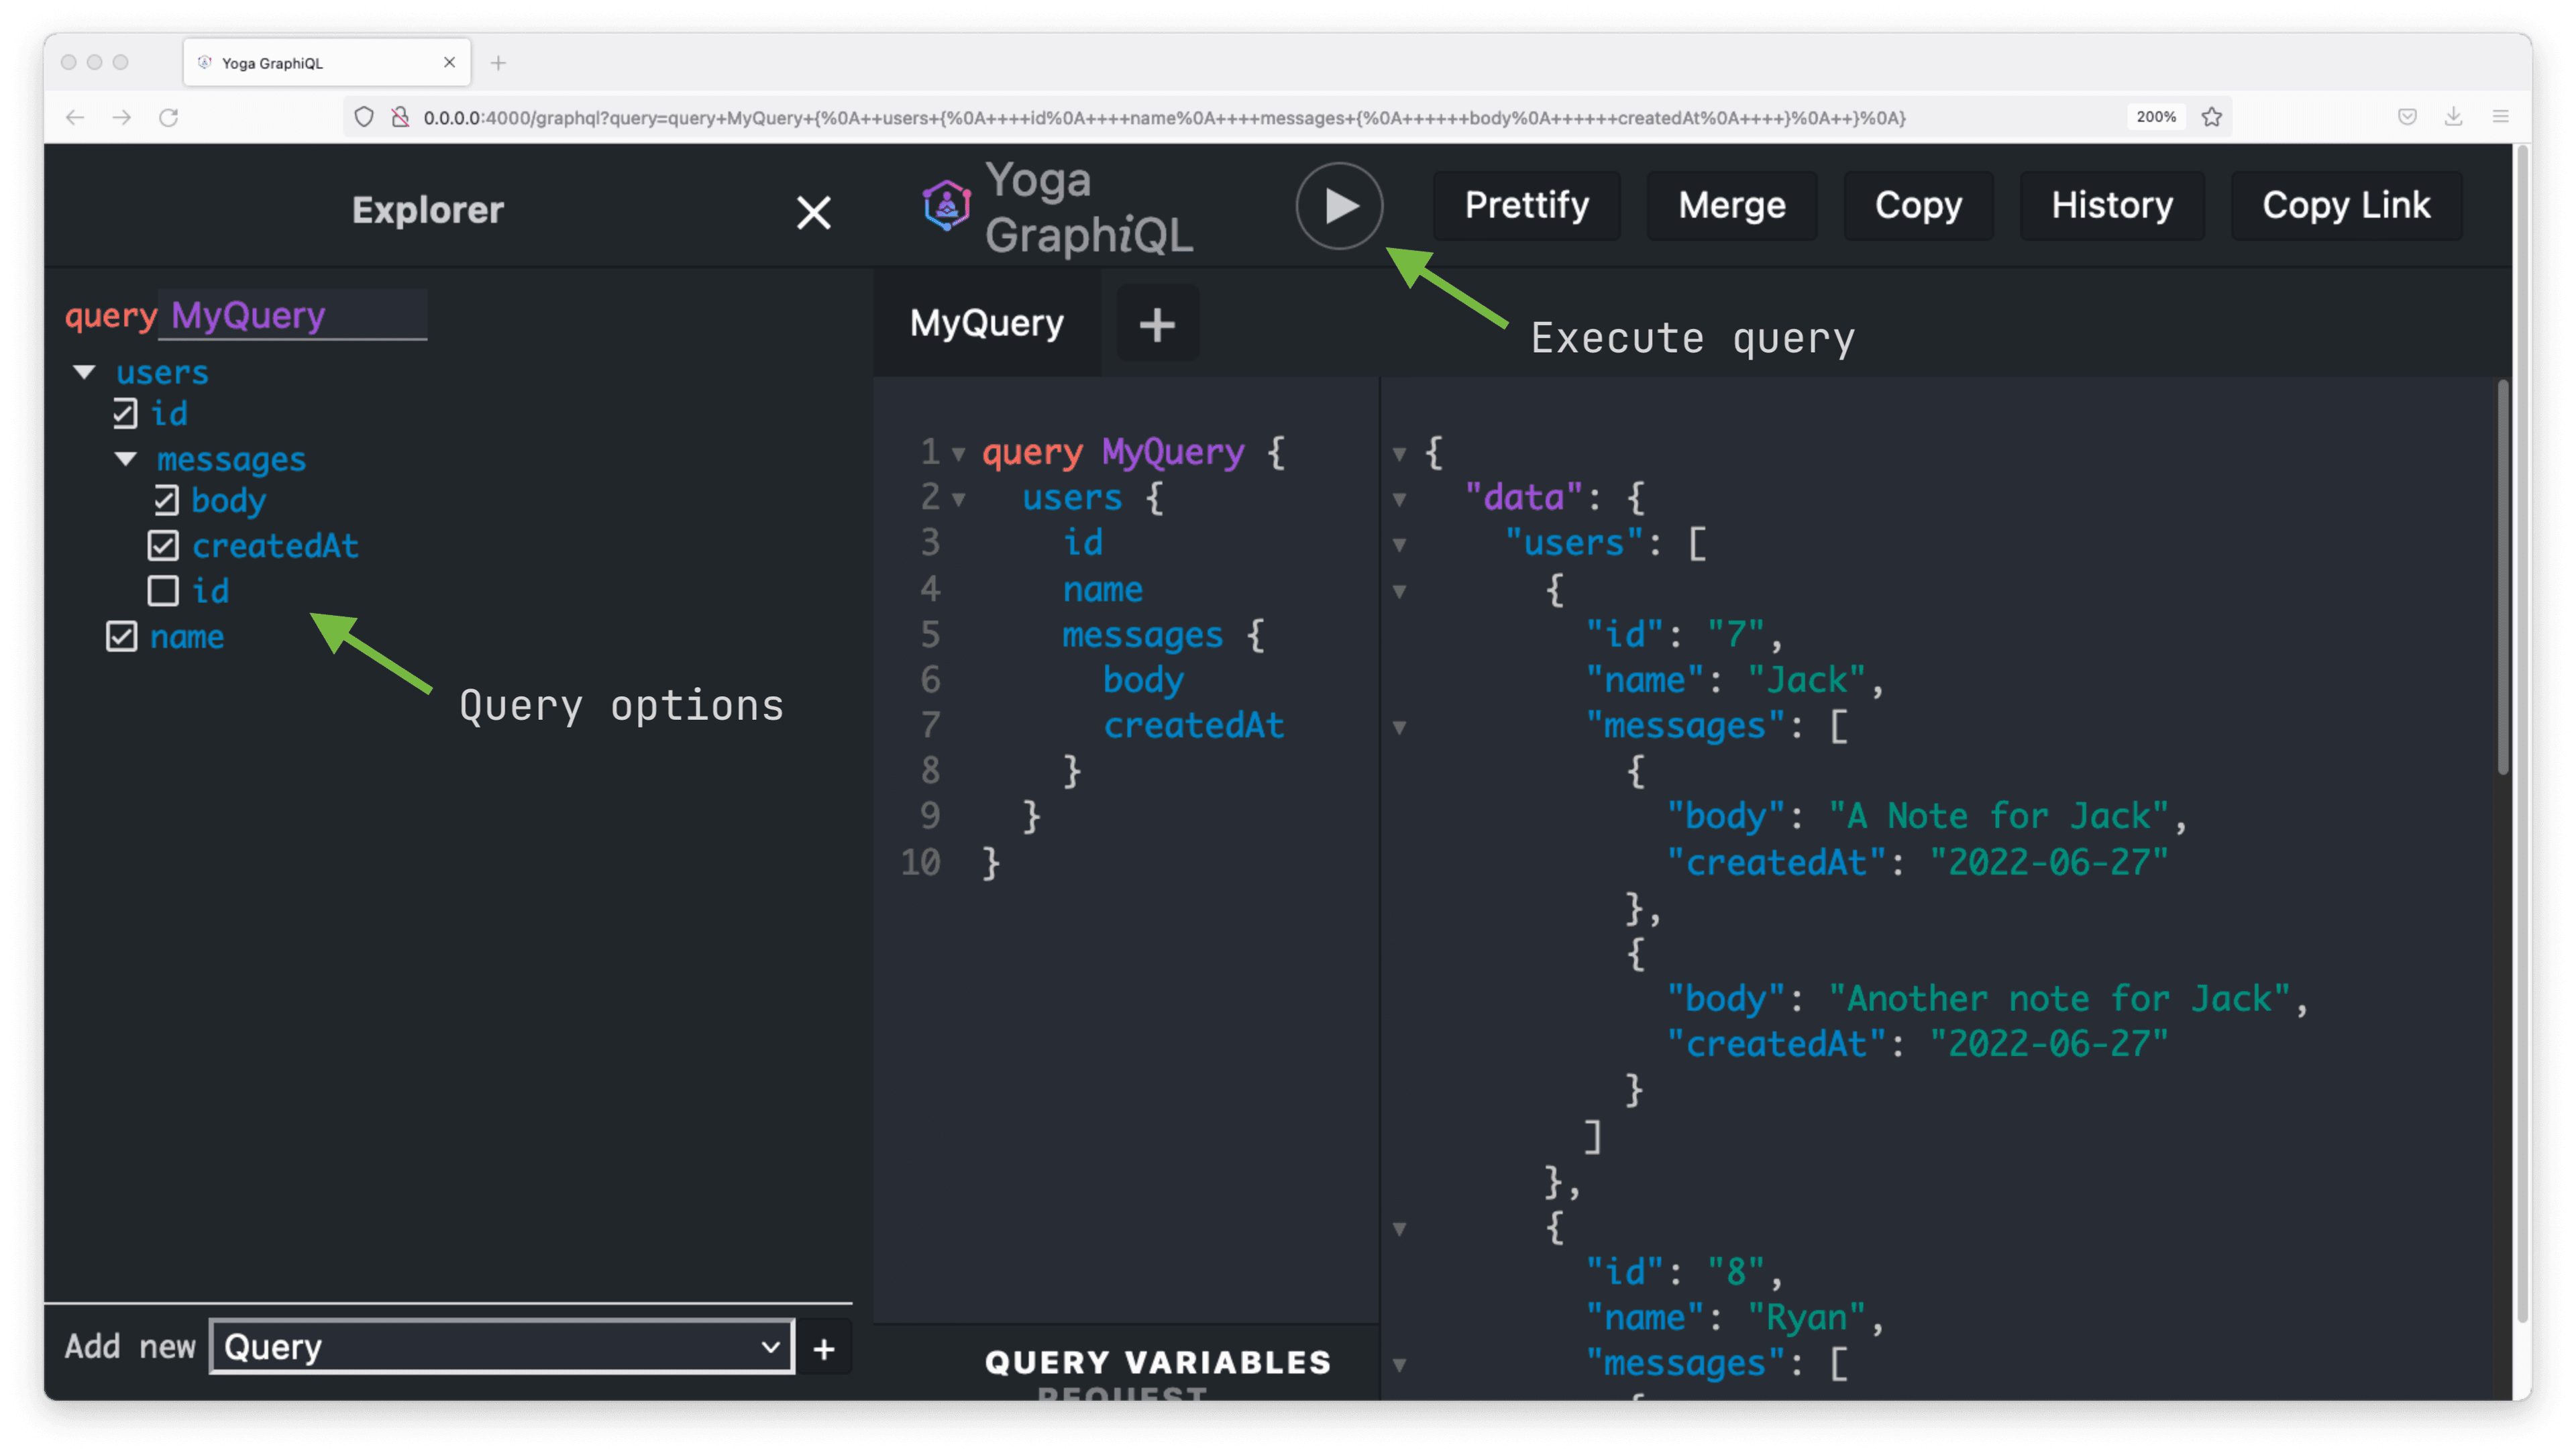Collapse the messages node in the Explorer
Viewport: 2576px width, 1455px height.
point(126,459)
